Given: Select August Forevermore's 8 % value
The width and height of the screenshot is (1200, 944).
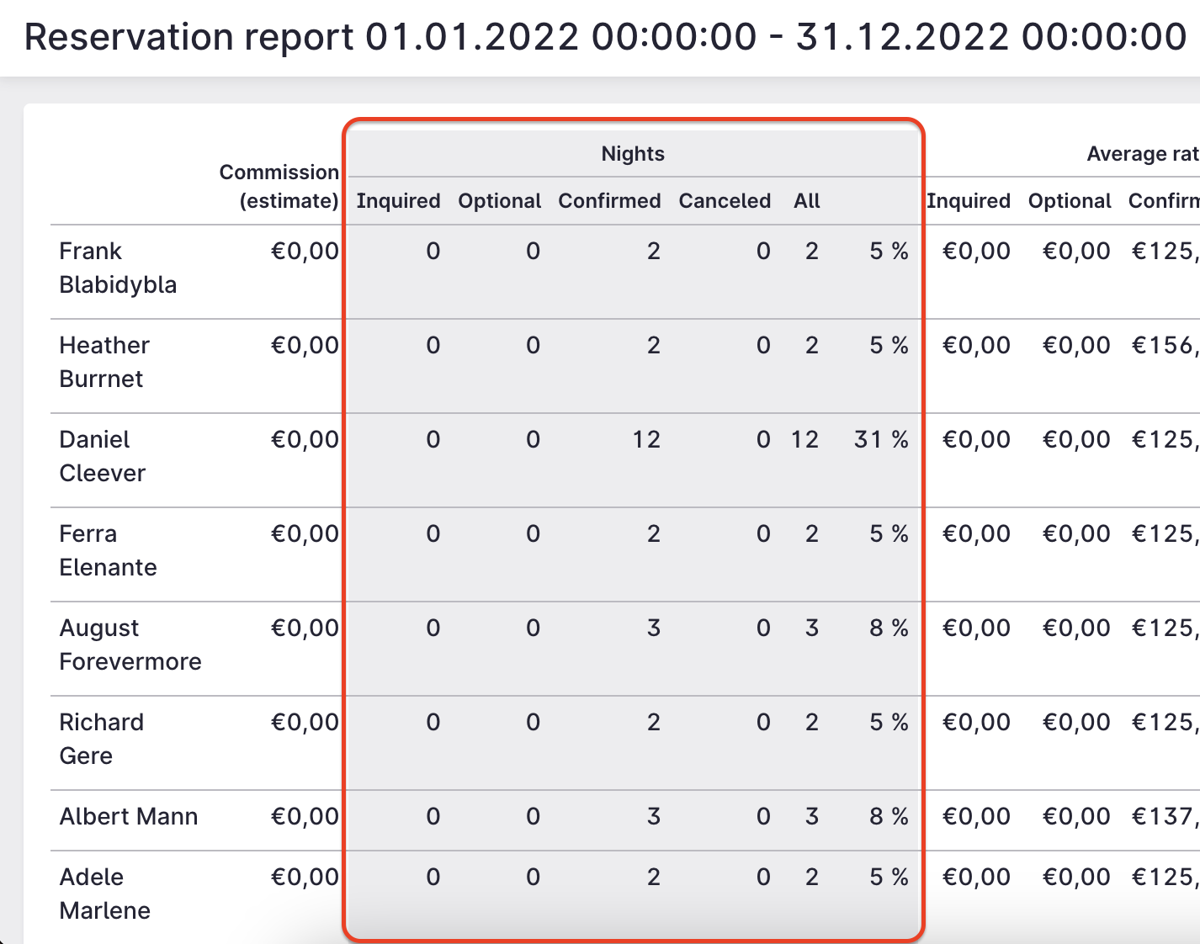Looking at the screenshot, I should [x=889, y=628].
